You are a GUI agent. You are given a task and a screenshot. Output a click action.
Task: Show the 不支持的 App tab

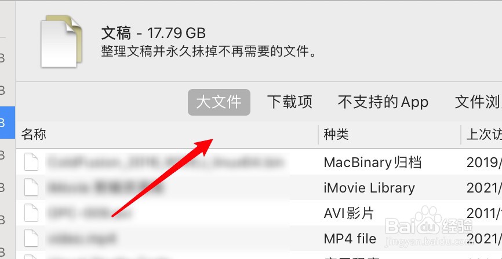point(383,102)
